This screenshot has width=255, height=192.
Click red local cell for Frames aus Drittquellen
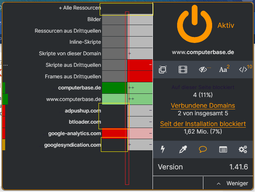click(x=140, y=76)
